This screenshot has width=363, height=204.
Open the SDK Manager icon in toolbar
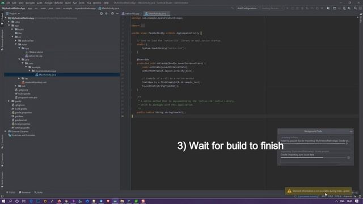tap(349, 8)
